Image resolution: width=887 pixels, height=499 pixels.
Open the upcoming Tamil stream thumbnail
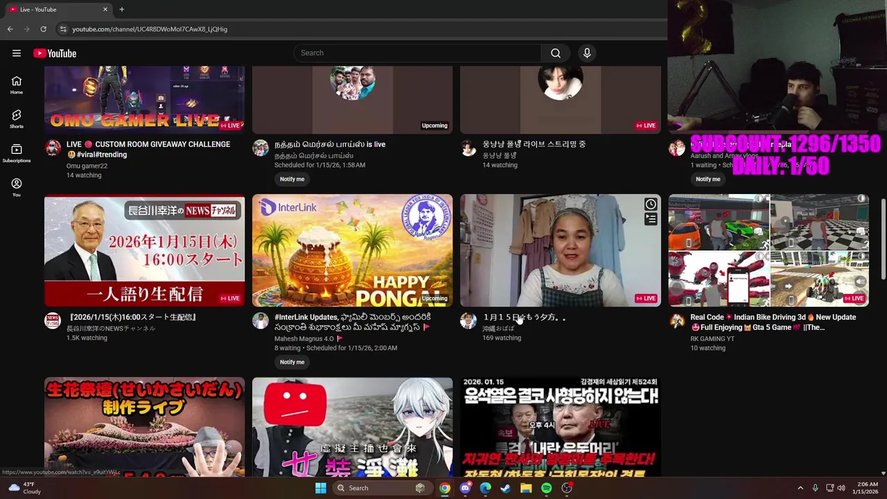[352, 99]
